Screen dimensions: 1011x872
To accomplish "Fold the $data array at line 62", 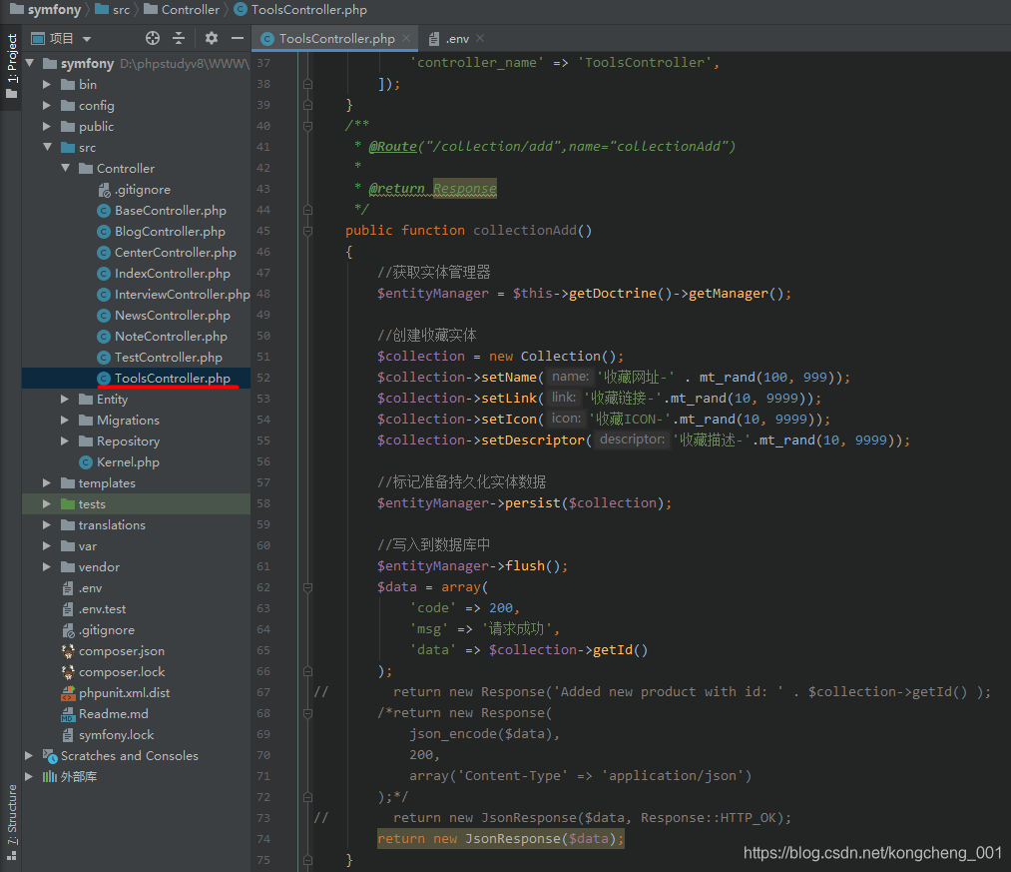I will 307,587.
